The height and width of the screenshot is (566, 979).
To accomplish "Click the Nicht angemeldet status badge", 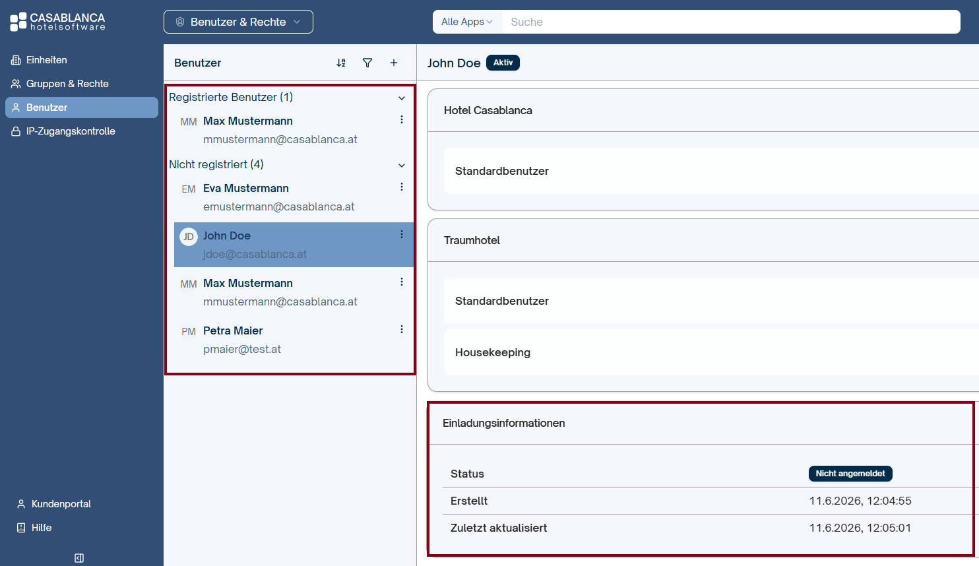I will (x=850, y=474).
